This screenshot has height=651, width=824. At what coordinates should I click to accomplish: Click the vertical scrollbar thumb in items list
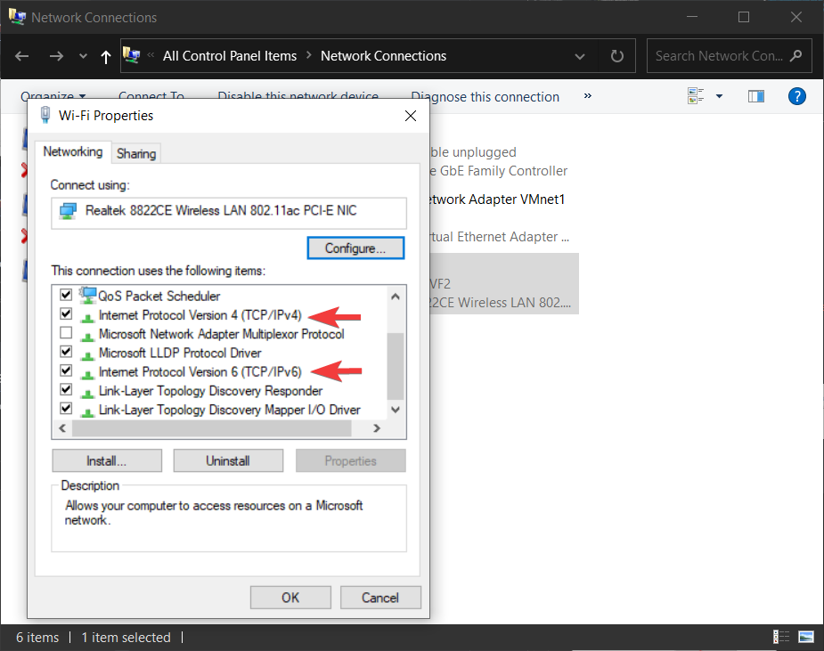[396, 366]
